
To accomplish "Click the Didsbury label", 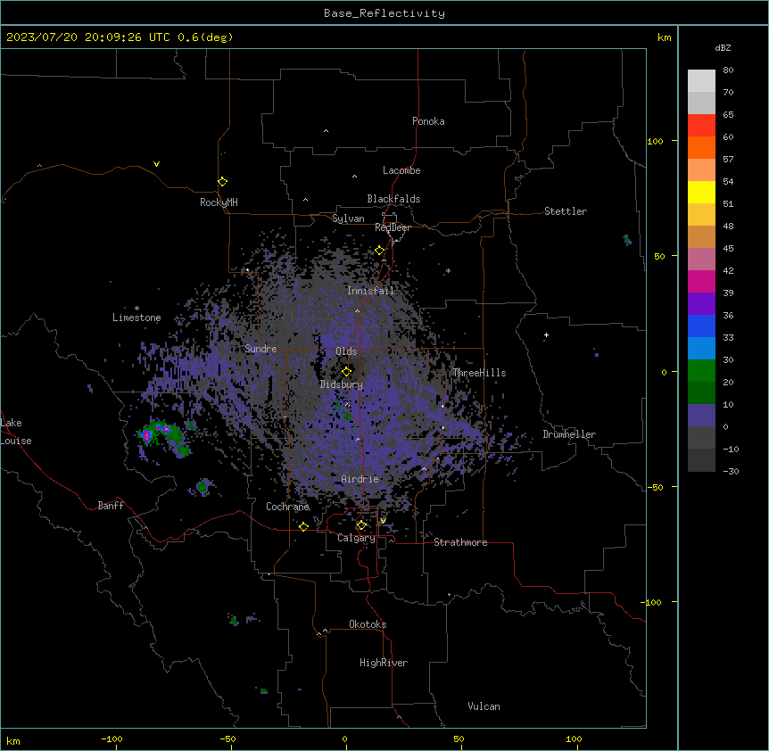I will coord(342,384).
